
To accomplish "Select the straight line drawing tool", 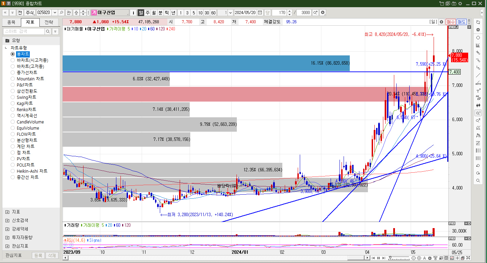I will pos(478,75).
